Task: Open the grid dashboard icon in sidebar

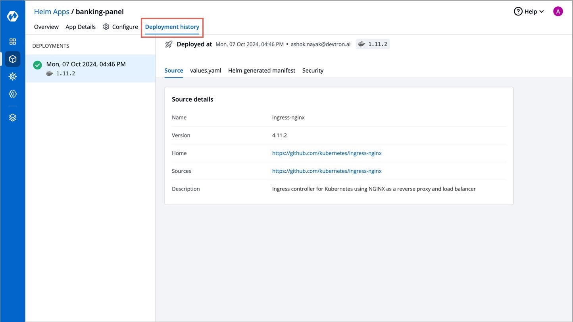Action: click(x=13, y=42)
